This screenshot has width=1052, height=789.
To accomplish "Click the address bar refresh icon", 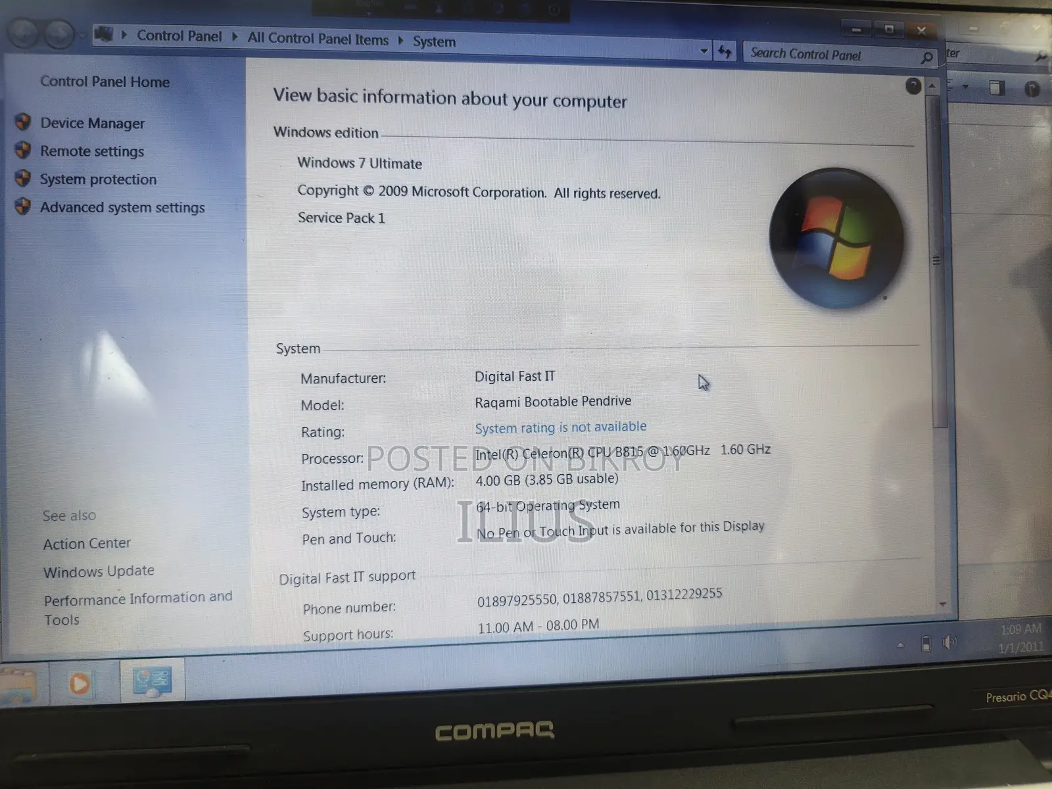I will [x=725, y=51].
